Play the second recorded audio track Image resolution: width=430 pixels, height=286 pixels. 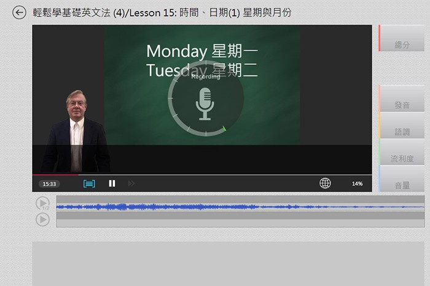pos(42,219)
